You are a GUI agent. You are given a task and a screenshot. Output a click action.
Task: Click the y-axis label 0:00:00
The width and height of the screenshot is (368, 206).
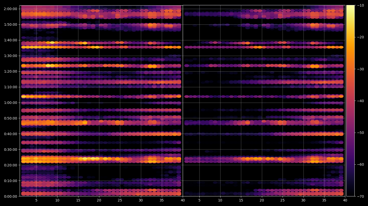[10, 196]
